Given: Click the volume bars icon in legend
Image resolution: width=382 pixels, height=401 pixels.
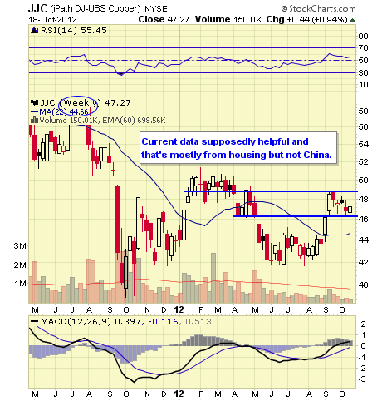Looking at the screenshot, I should point(34,121).
